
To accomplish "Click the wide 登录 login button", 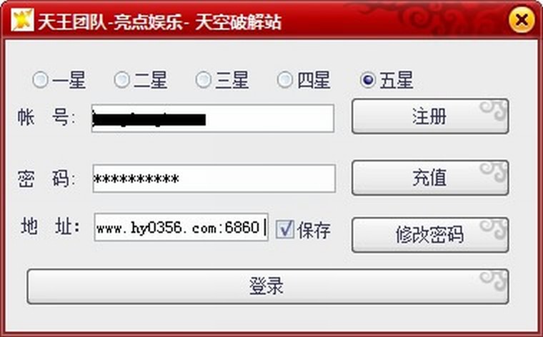I will tap(268, 286).
